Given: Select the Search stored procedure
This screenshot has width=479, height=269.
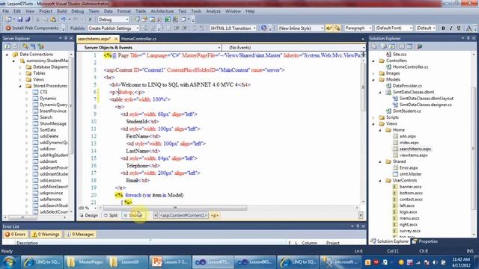Looking at the screenshot, I should tap(46, 117).
